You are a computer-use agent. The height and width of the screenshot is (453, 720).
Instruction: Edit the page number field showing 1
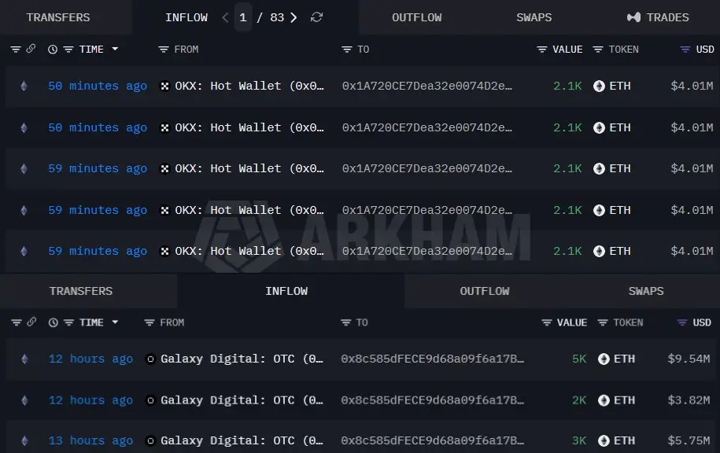pos(243,17)
